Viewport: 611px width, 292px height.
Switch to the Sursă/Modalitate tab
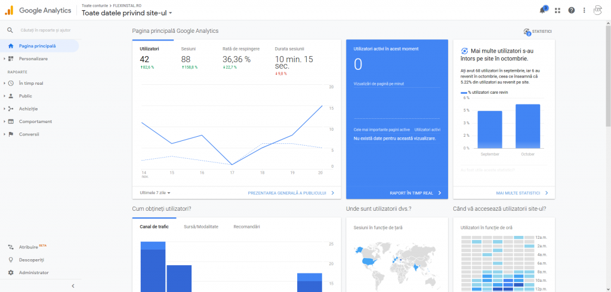(200, 226)
